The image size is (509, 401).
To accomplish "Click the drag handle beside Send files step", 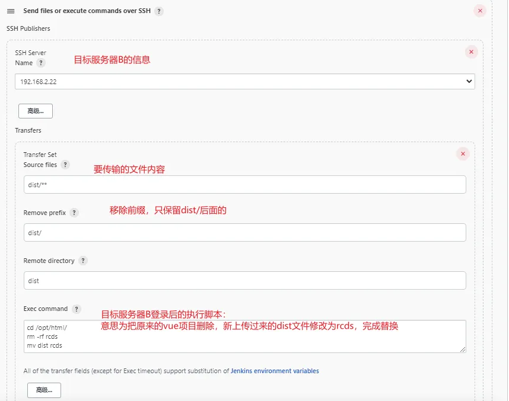I will click(x=11, y=11).
